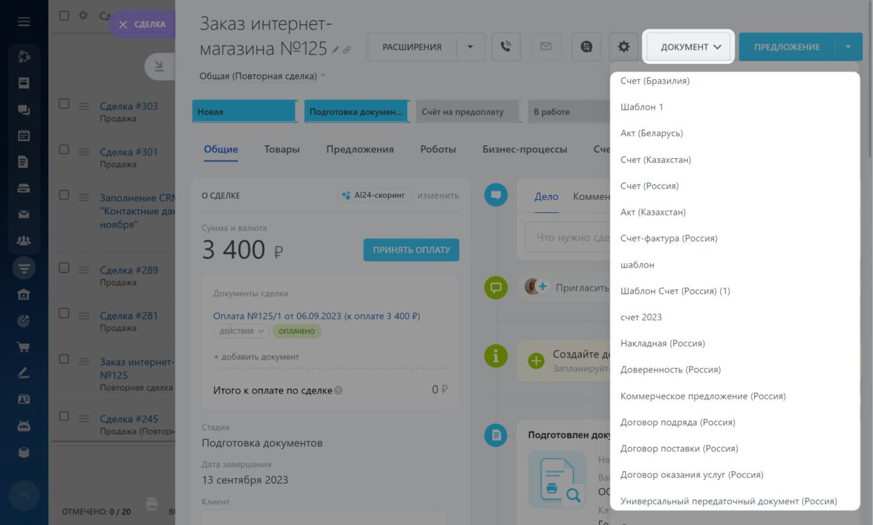Open the hamburger main menu
The height and width of the screenshot is (525, 873).
(24, 22)
